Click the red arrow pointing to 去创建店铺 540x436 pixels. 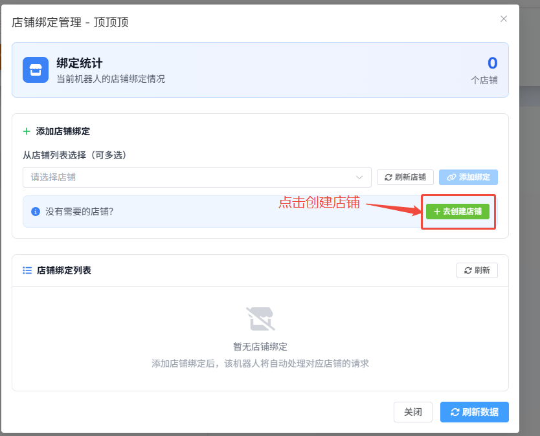pyautogui.click(x=392, y=208)
